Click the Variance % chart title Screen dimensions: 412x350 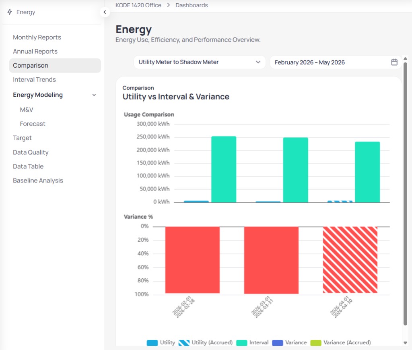[x=138, y=217]
